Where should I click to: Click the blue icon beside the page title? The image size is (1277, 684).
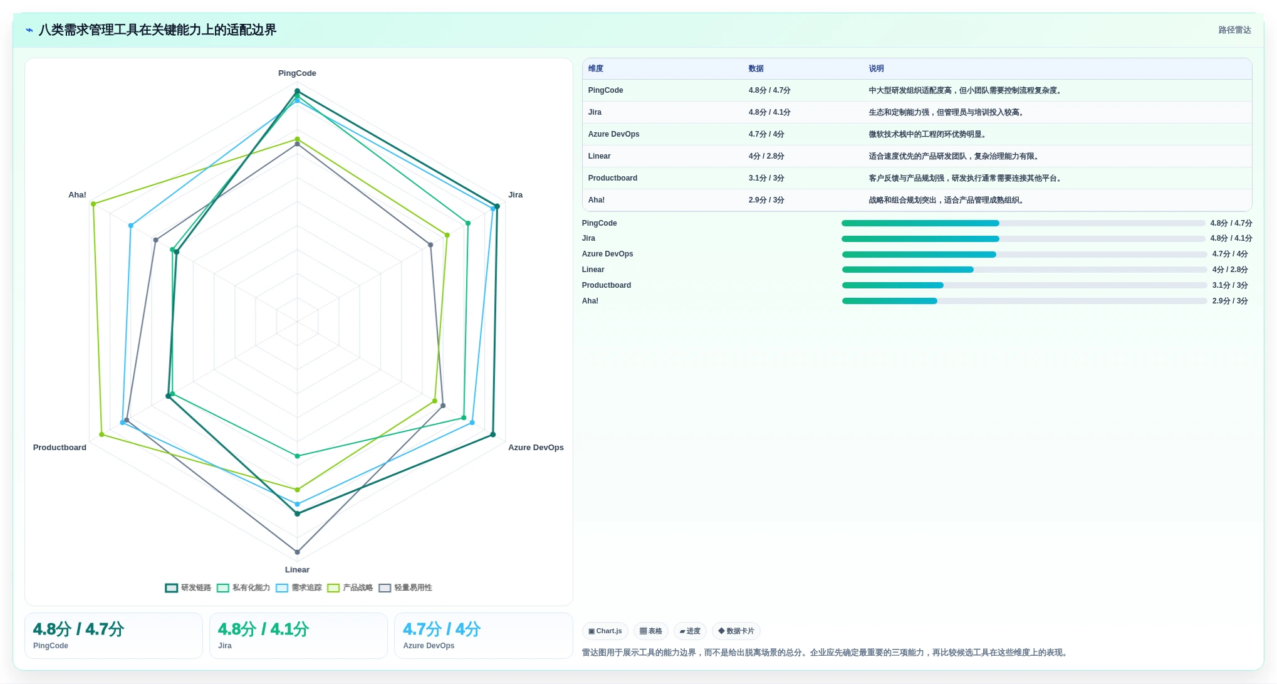click(29, 30)
